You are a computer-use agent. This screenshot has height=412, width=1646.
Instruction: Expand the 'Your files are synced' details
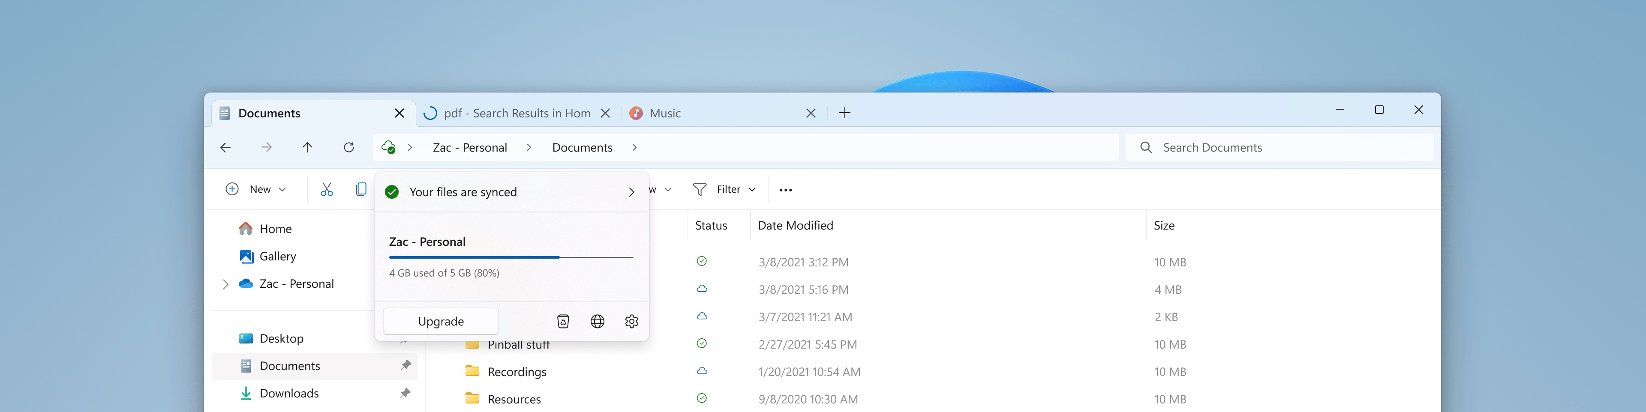[x=631, y=192]
